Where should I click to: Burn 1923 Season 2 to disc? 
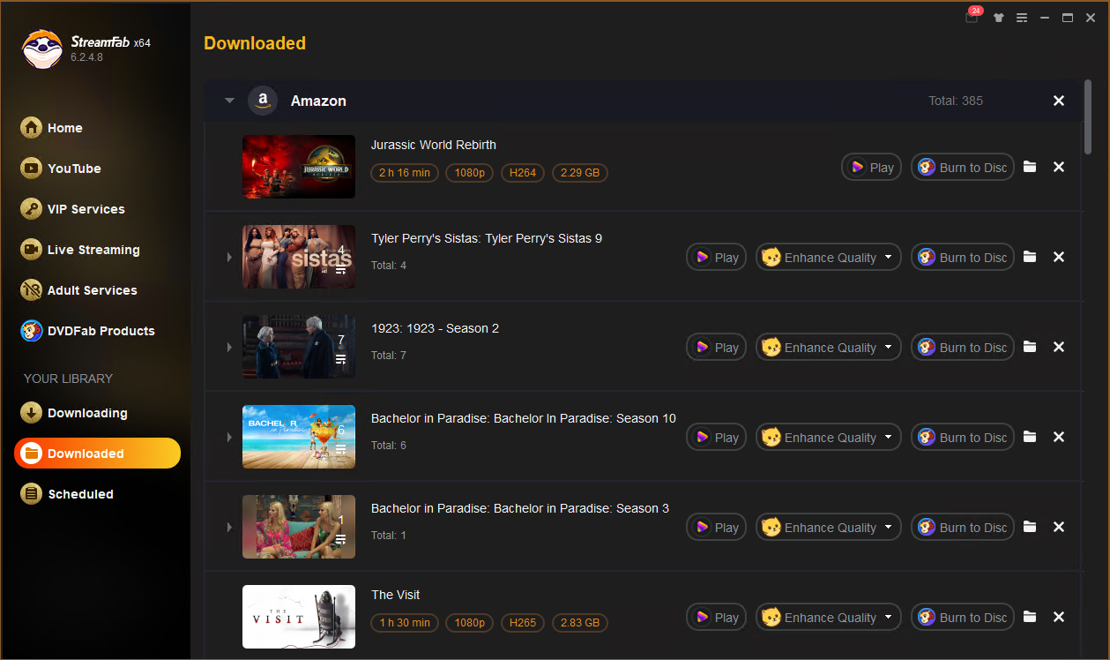(x=963, y=348)
